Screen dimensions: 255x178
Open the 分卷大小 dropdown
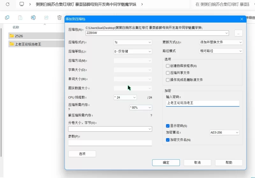coord(110,129)
